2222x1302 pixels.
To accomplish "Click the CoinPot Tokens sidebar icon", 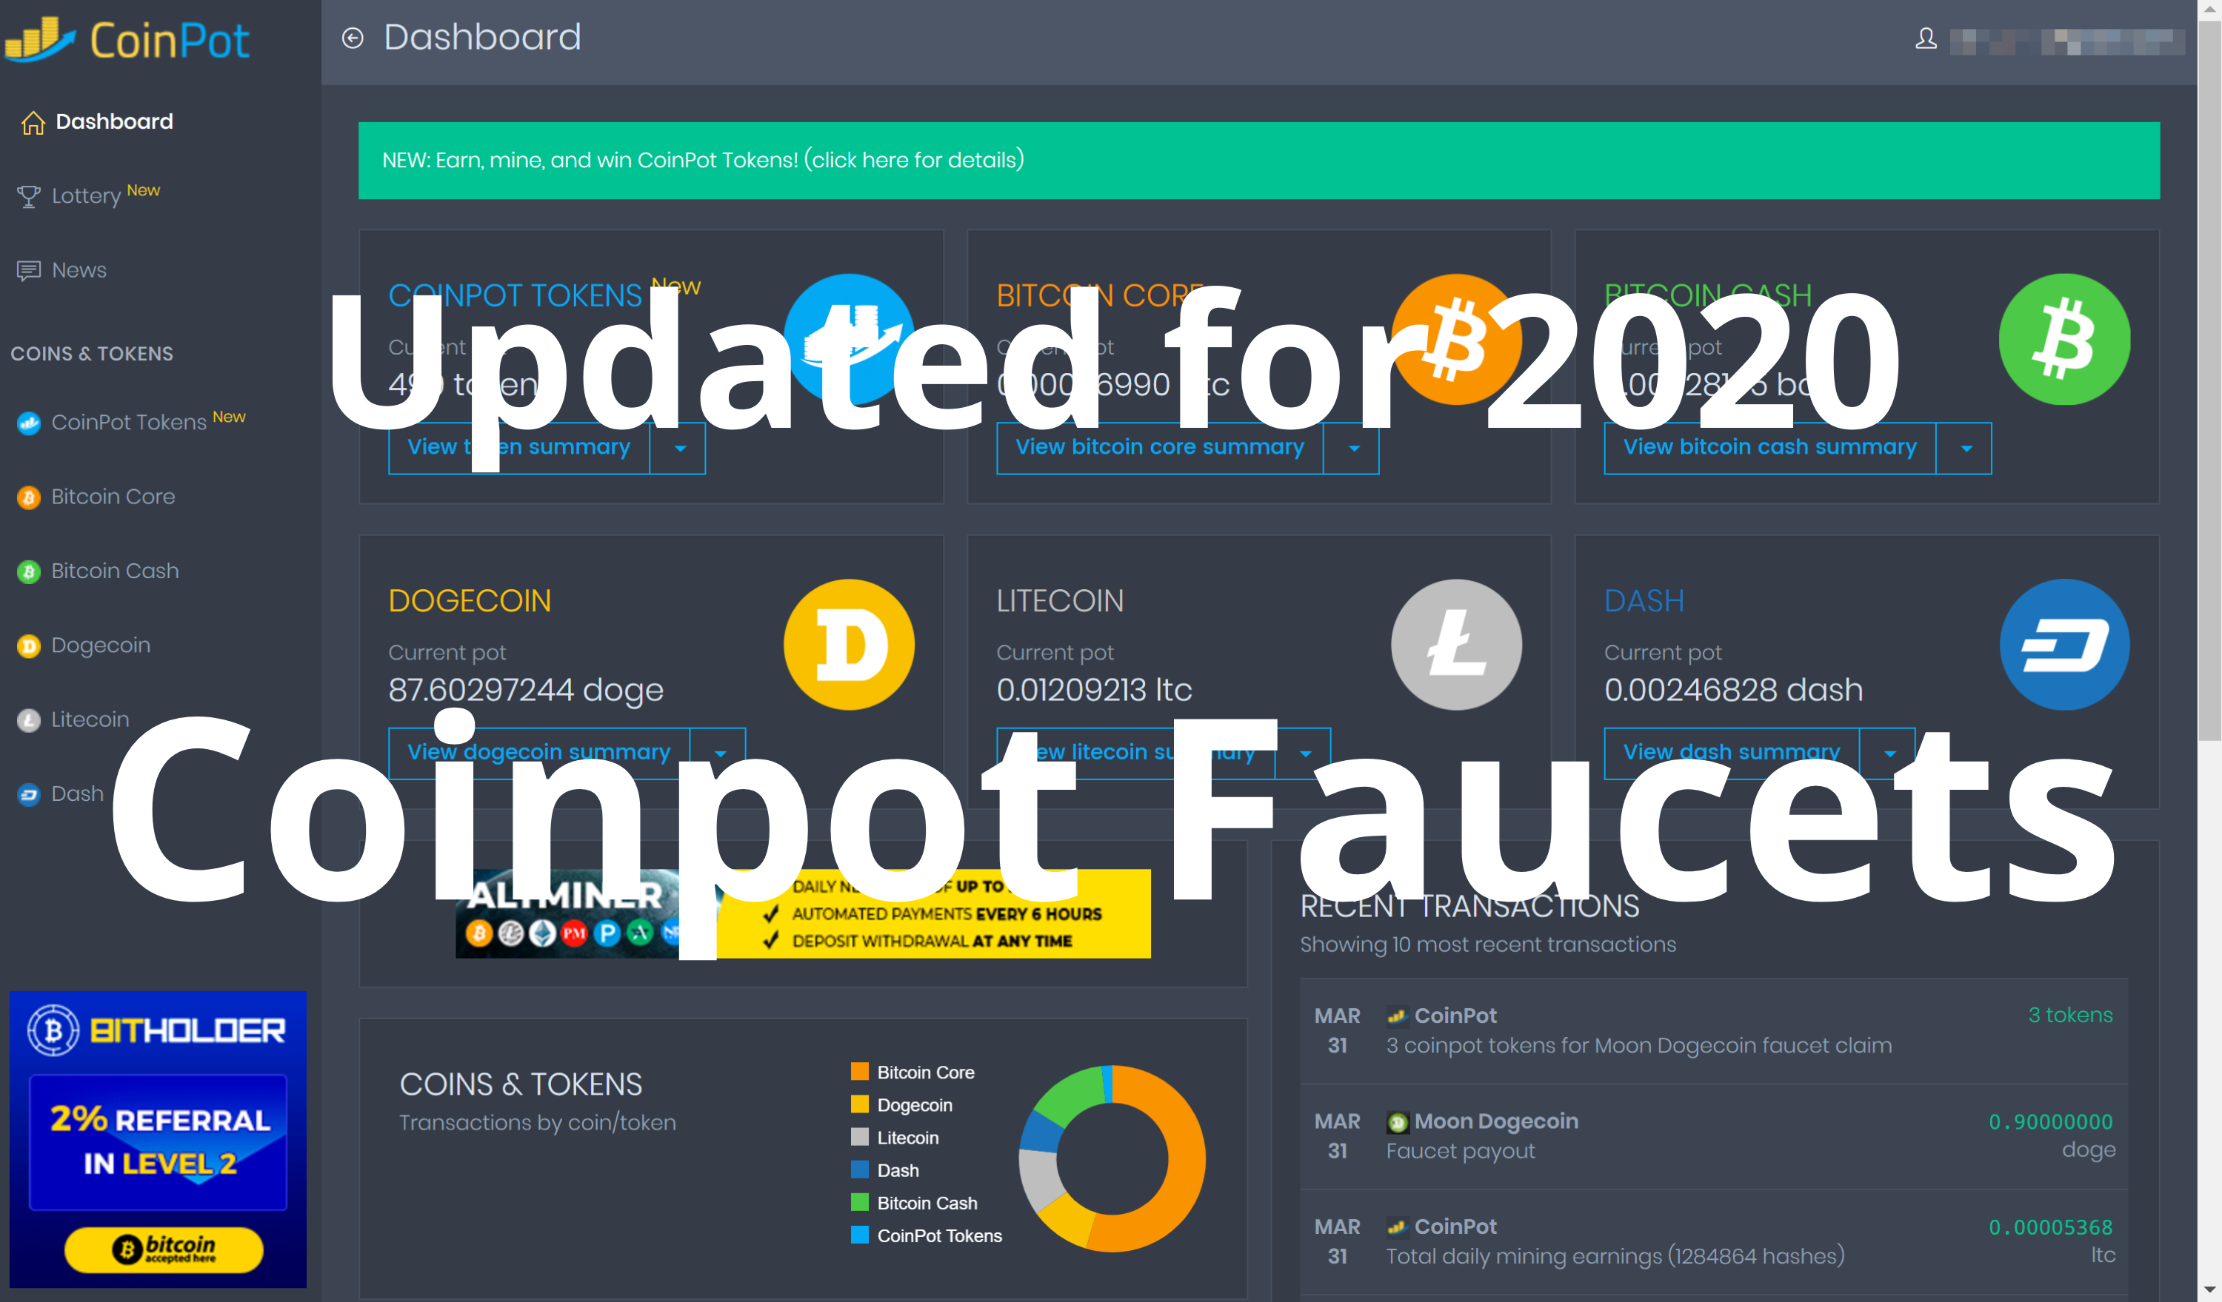I will pos(23,420).
